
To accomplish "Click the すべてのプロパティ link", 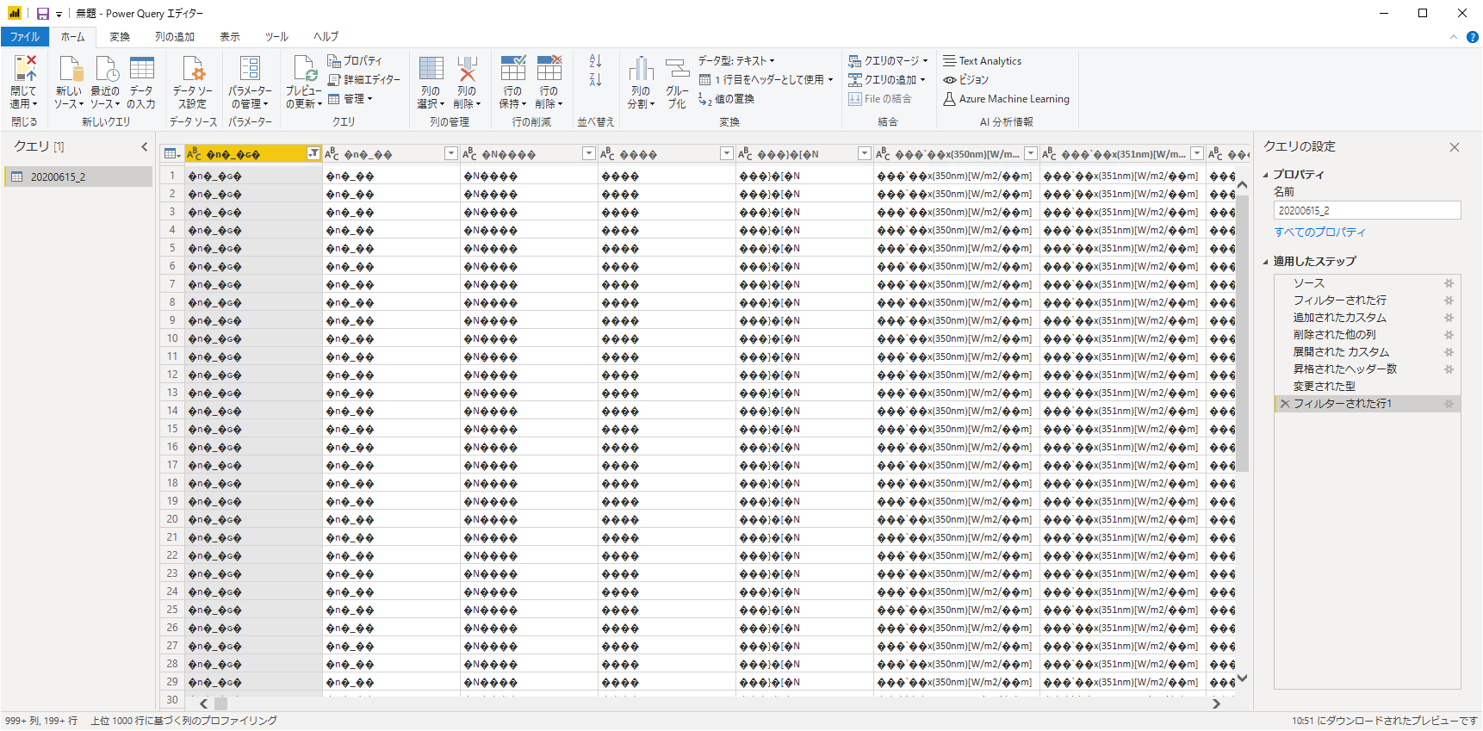I will click(1319, 232).
